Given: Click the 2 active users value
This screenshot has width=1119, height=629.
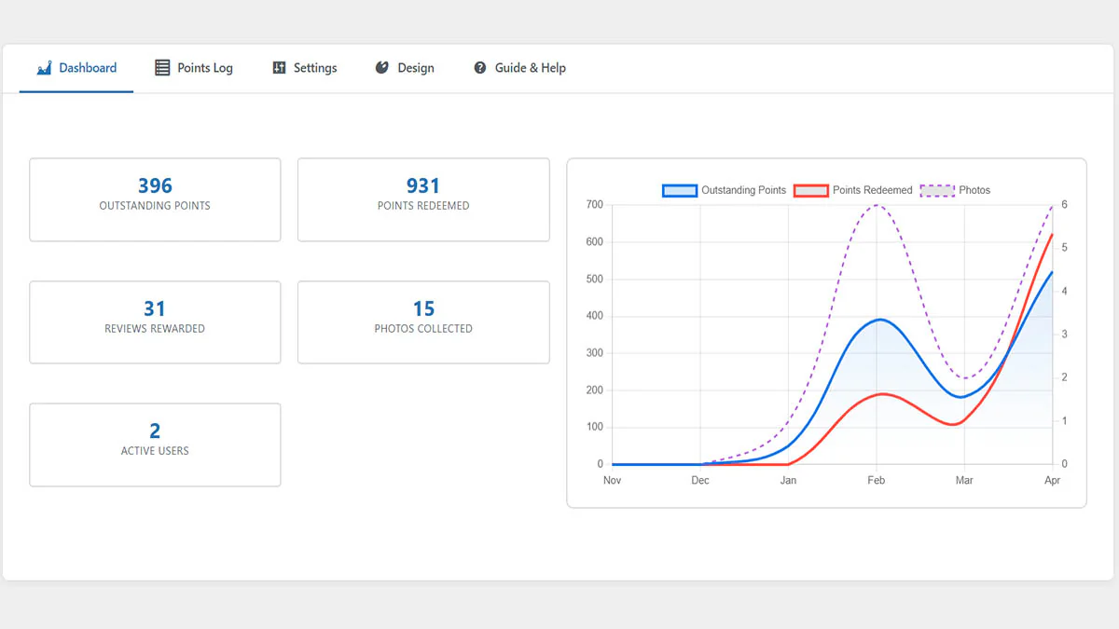Looking at the screenshot, I should [x=155, y=431].
